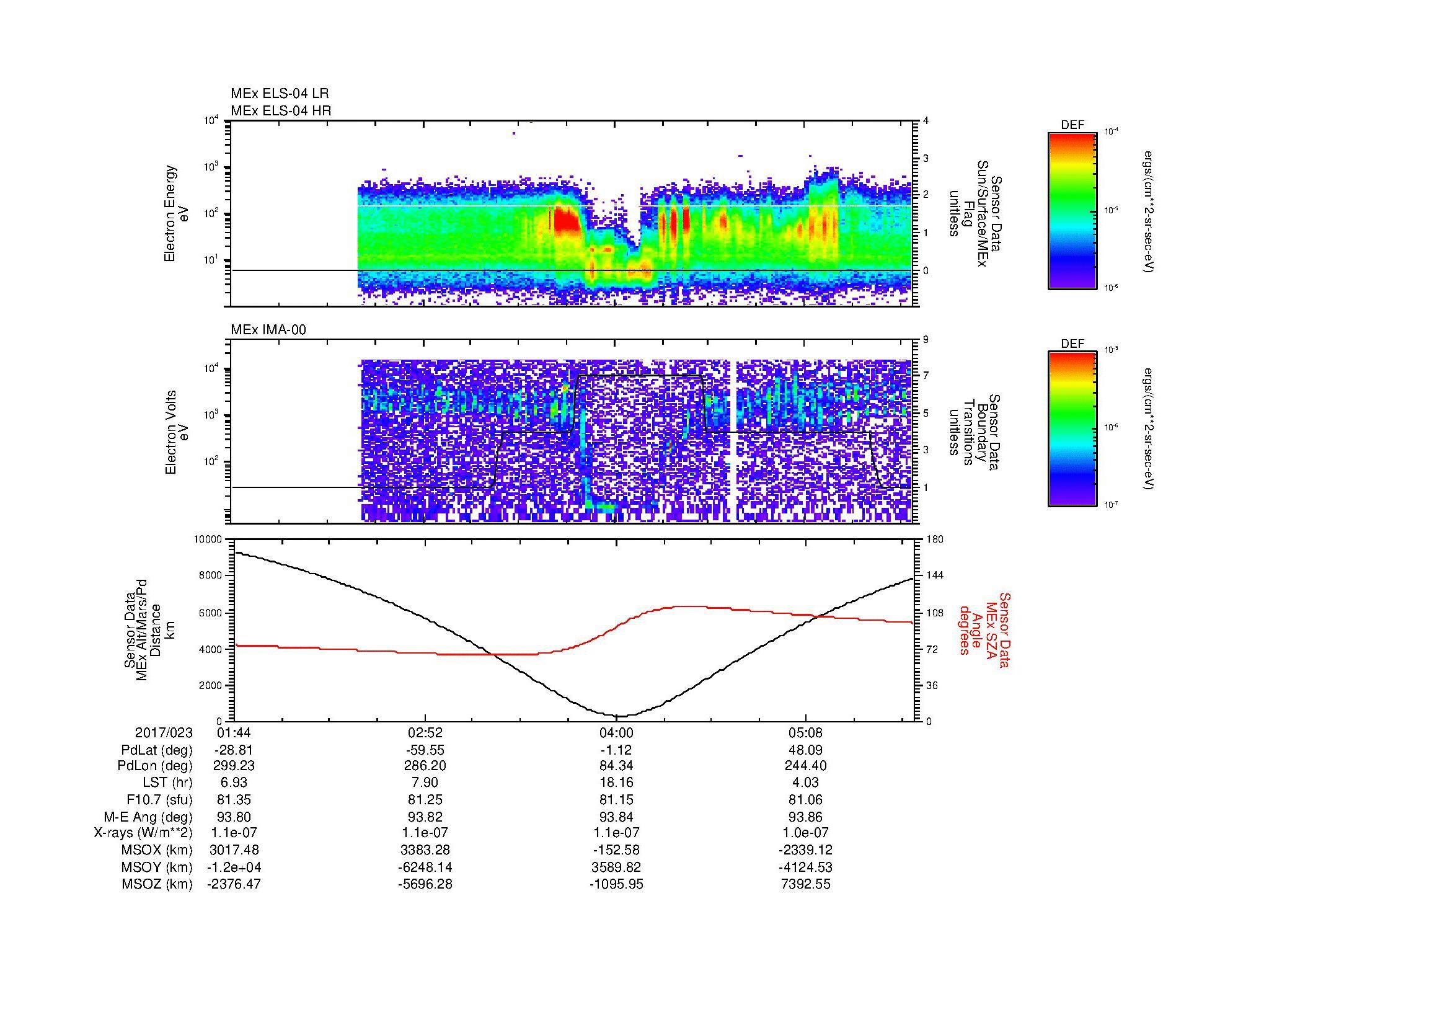Click the 'MEx ELS-04 HR' title
The width and height of the screenshot is (1450, 1025).
tap(281, 110)
